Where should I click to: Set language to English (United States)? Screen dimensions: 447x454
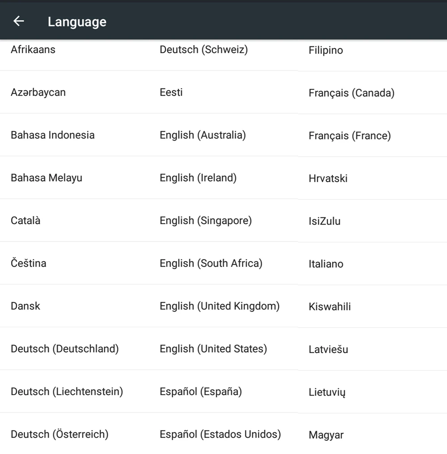(213, 349)
